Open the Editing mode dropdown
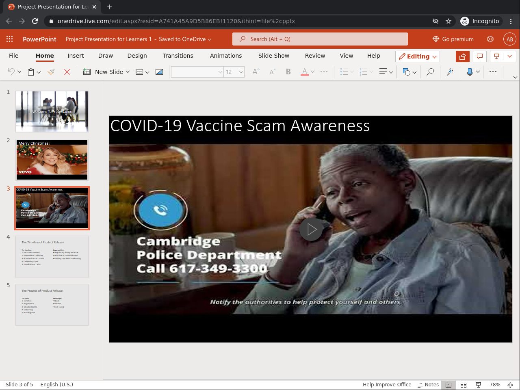The image size is (520, 390). [418, 56]
